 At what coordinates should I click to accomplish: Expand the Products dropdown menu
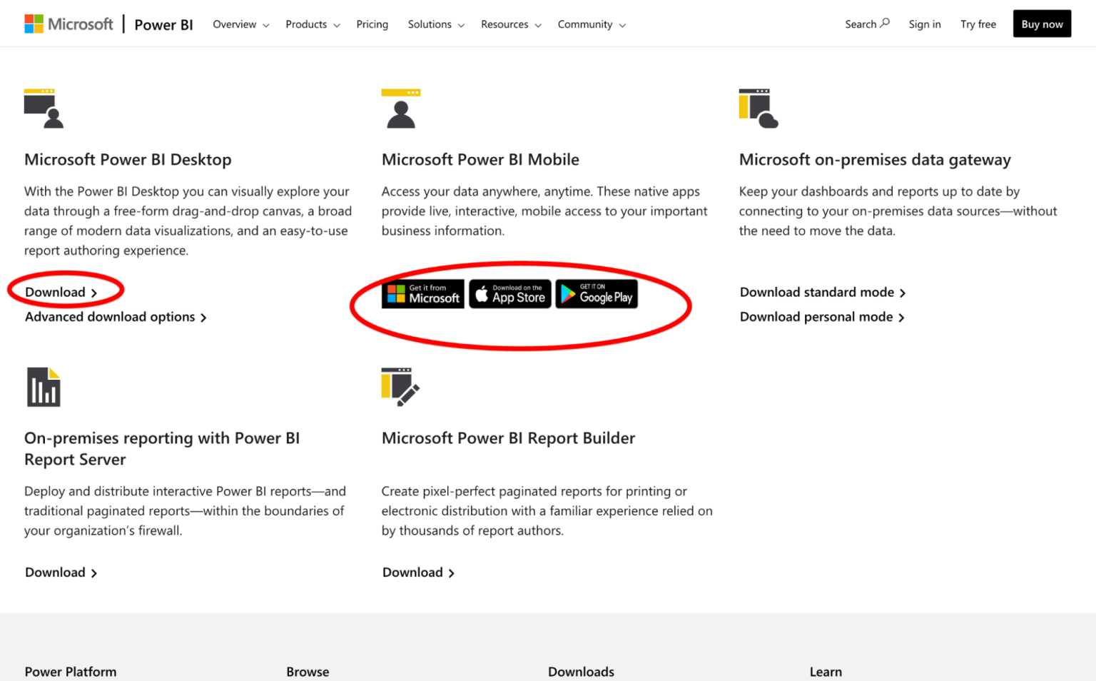click(307, 24)
